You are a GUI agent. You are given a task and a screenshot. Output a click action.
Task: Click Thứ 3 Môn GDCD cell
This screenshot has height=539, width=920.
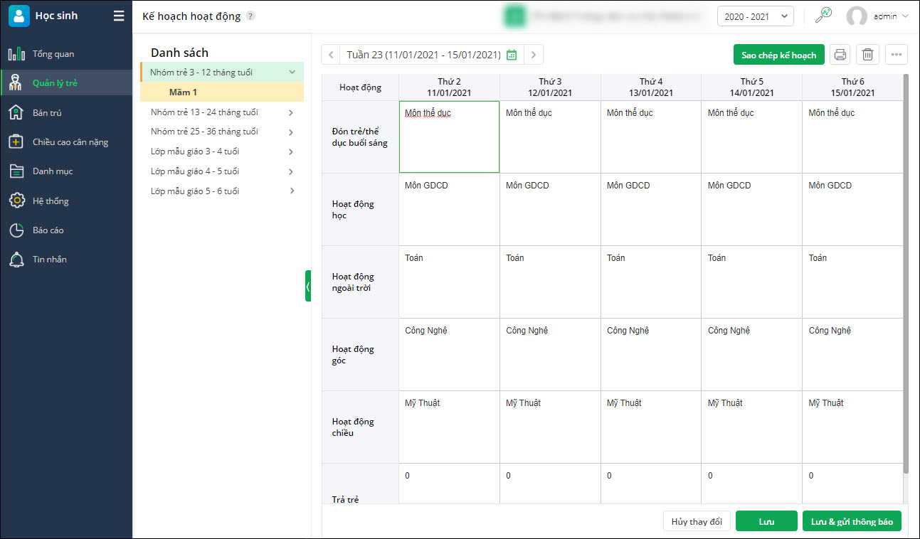click(x=550, y=210)
